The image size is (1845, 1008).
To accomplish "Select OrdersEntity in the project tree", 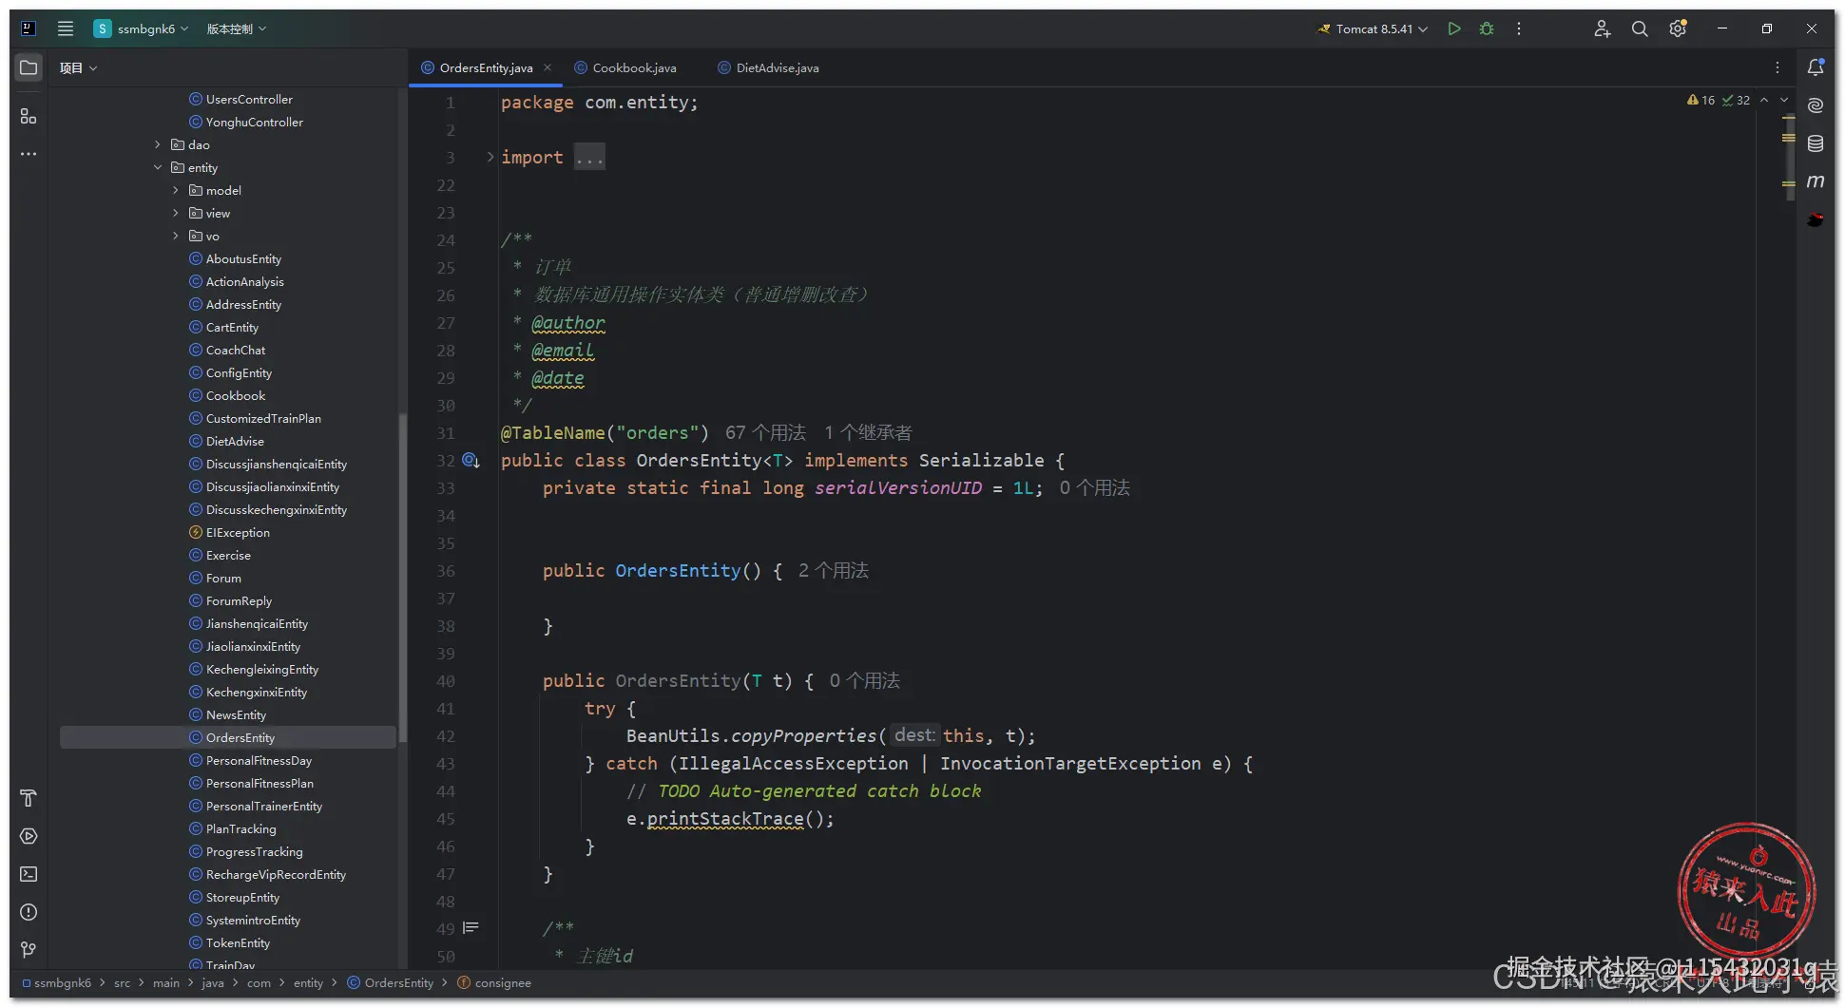I will click(228, 737).
